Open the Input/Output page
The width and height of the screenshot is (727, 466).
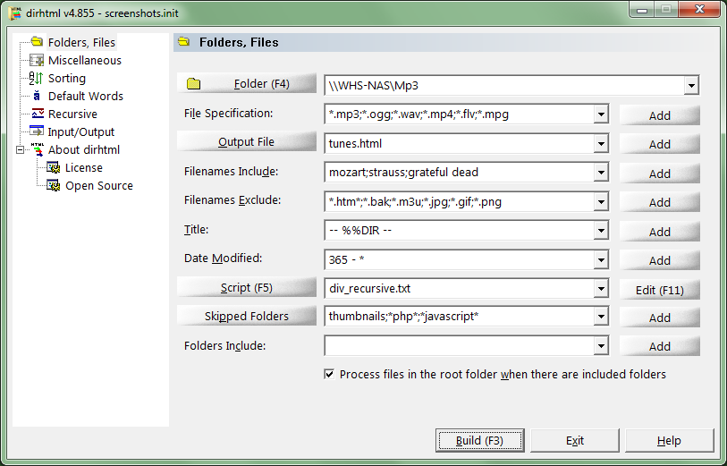click(81, 132)
